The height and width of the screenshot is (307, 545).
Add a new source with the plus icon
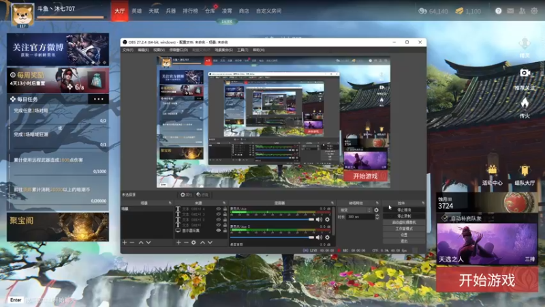point(178,242)
